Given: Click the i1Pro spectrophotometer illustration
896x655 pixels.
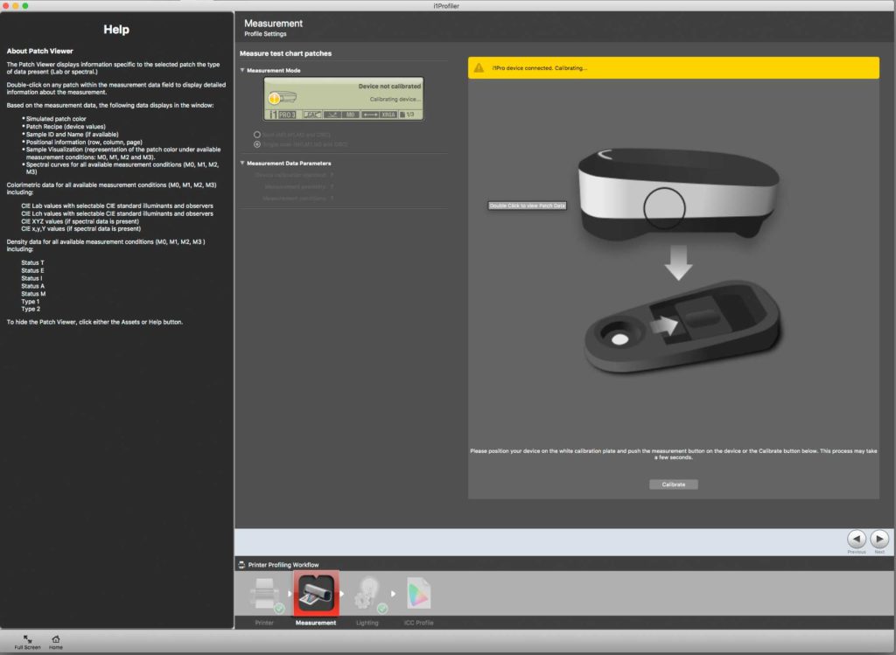Looking at the screenshot, I should [678, 193].
